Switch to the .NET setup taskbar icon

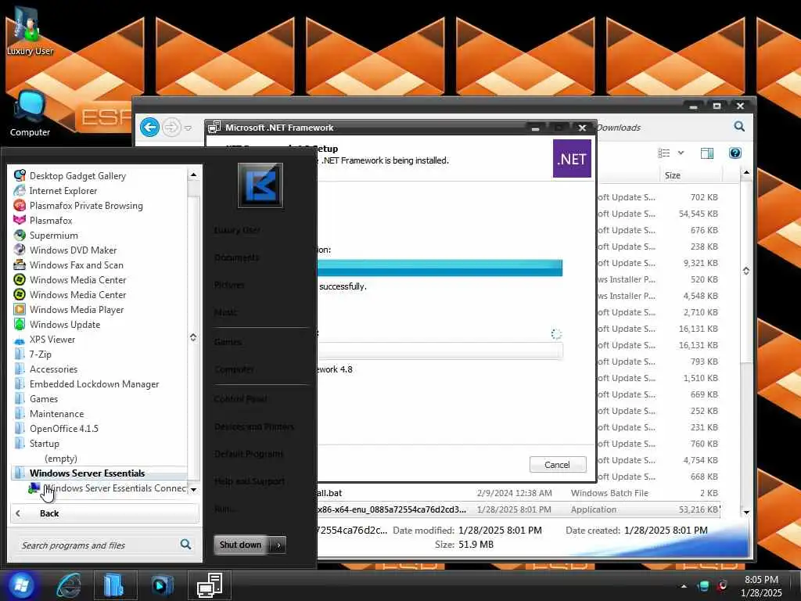(x=210, y=585)
